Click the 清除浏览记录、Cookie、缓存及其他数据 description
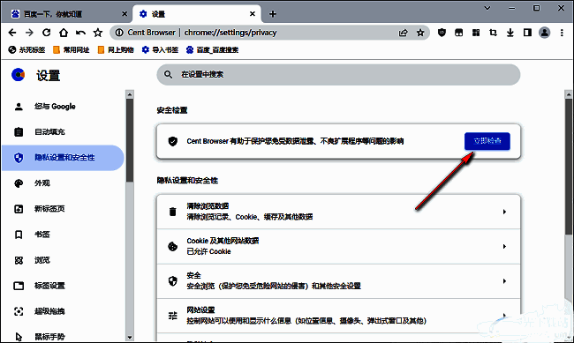 click(250, 217)
